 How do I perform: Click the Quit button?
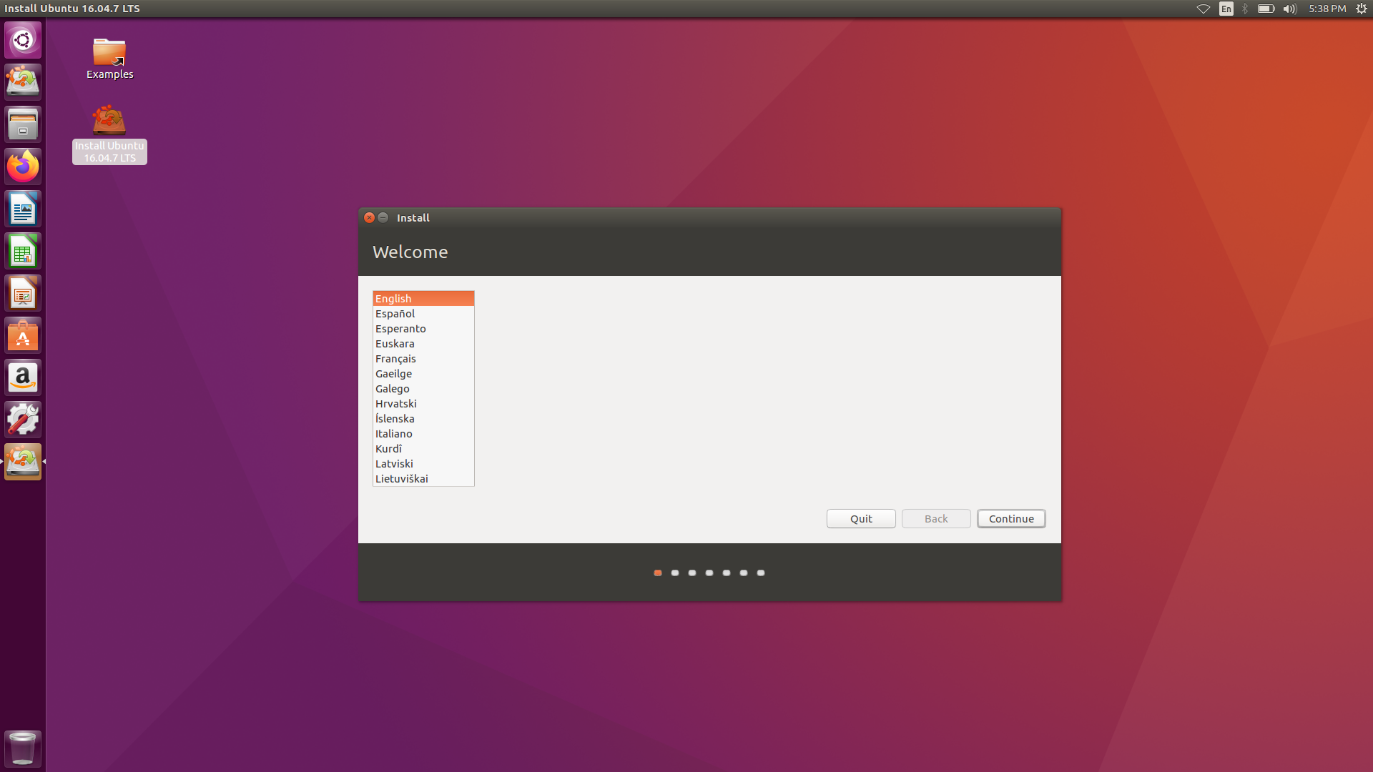point(861,519)
